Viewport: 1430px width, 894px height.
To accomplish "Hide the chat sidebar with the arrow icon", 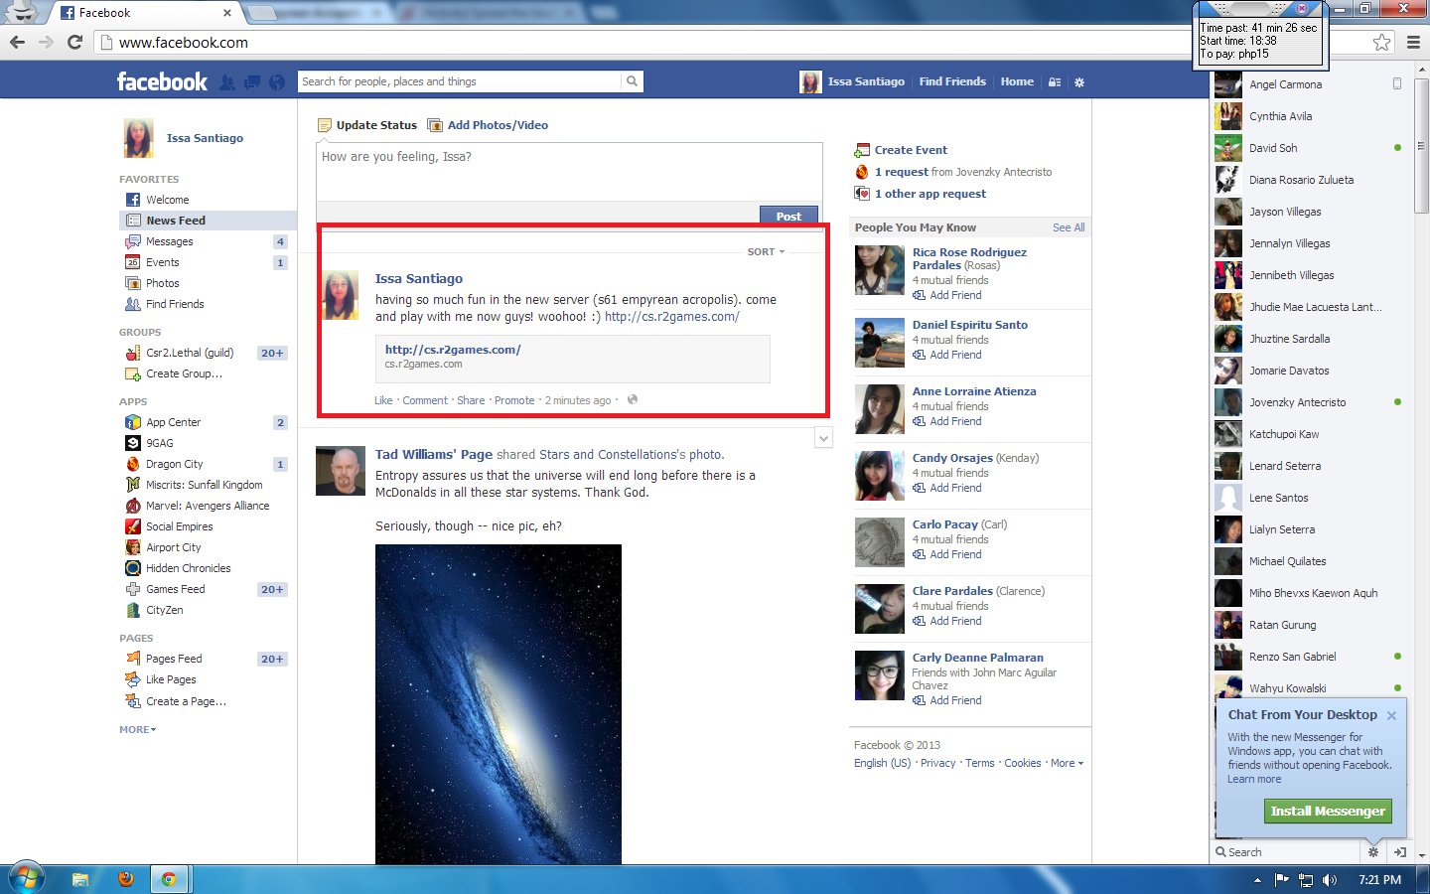I will point(1400,852).
